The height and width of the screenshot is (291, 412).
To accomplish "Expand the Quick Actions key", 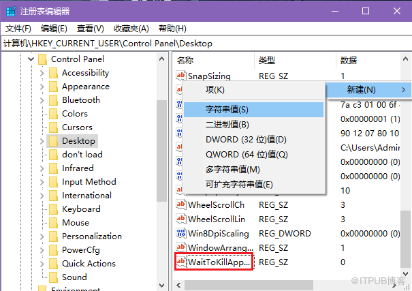I will point(42,264).
